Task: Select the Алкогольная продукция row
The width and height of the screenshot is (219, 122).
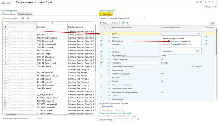Action: point(157,74)
